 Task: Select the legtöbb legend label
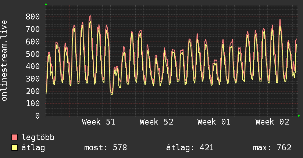coord(38,137)
